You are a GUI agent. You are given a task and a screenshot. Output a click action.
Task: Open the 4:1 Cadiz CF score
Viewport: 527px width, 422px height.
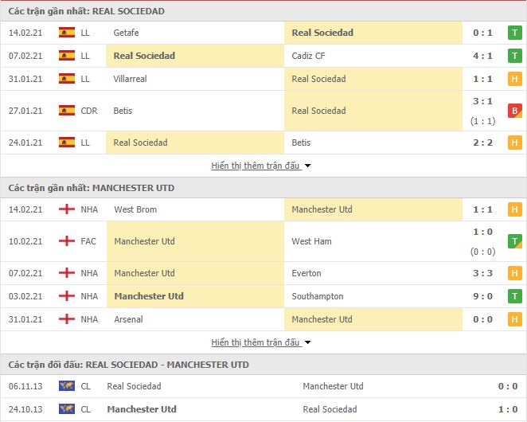pos(483,56)
